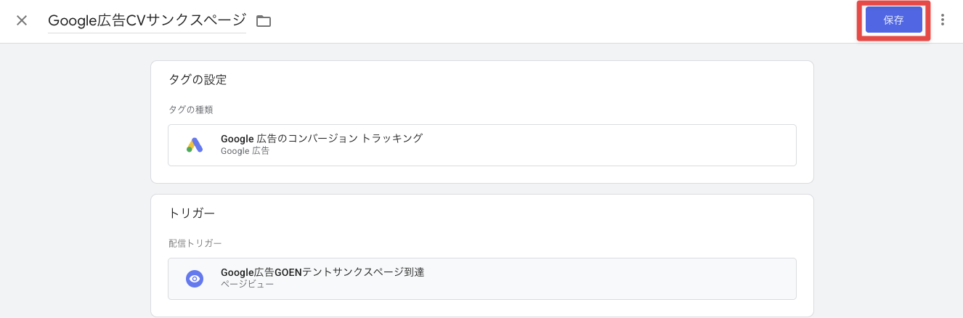The height and width of the screenshot is (318, 963).
Task: Click the blue 保存 save button
Action: click(x=893, y=20)
